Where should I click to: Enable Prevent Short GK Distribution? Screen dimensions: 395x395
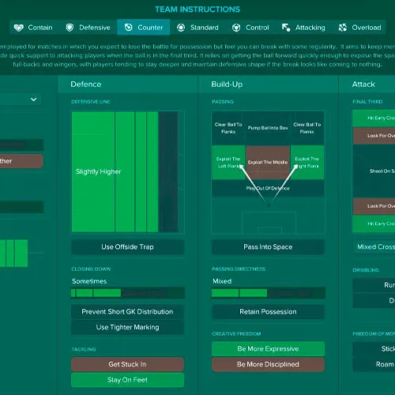click(127, 312)
